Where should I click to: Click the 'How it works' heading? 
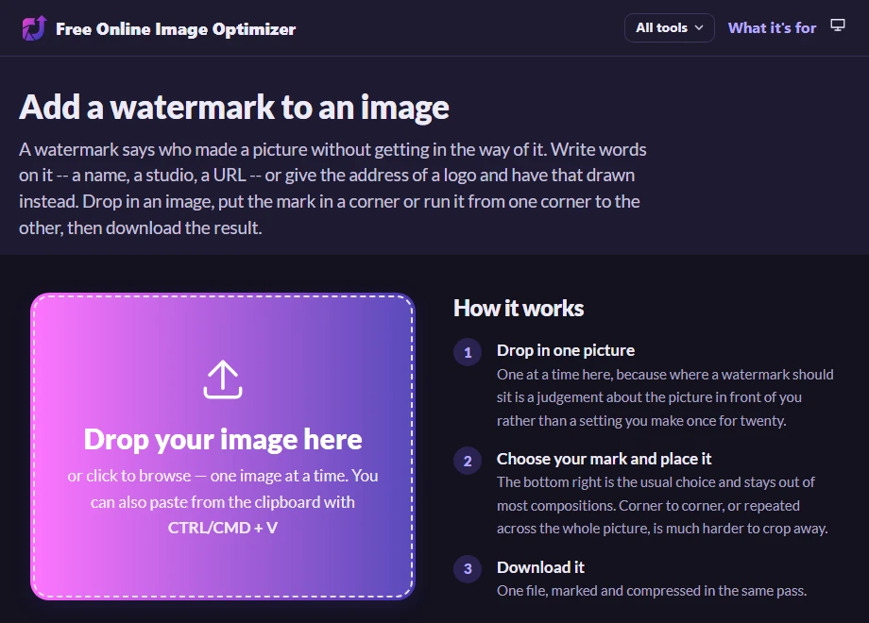coord(519,309)
